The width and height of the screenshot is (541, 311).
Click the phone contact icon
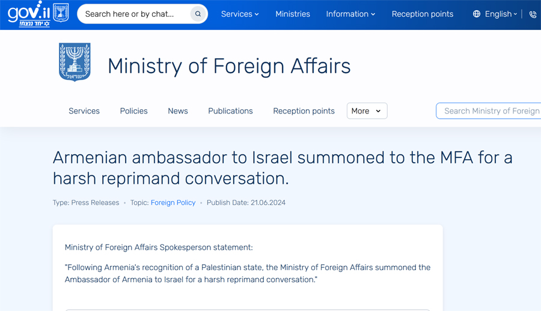point(533,14)
